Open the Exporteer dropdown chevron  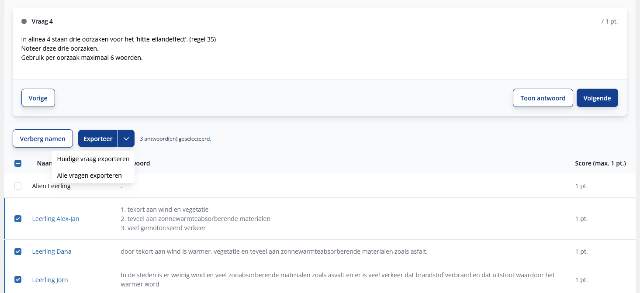pyautogui.click(x=126, y=138)
